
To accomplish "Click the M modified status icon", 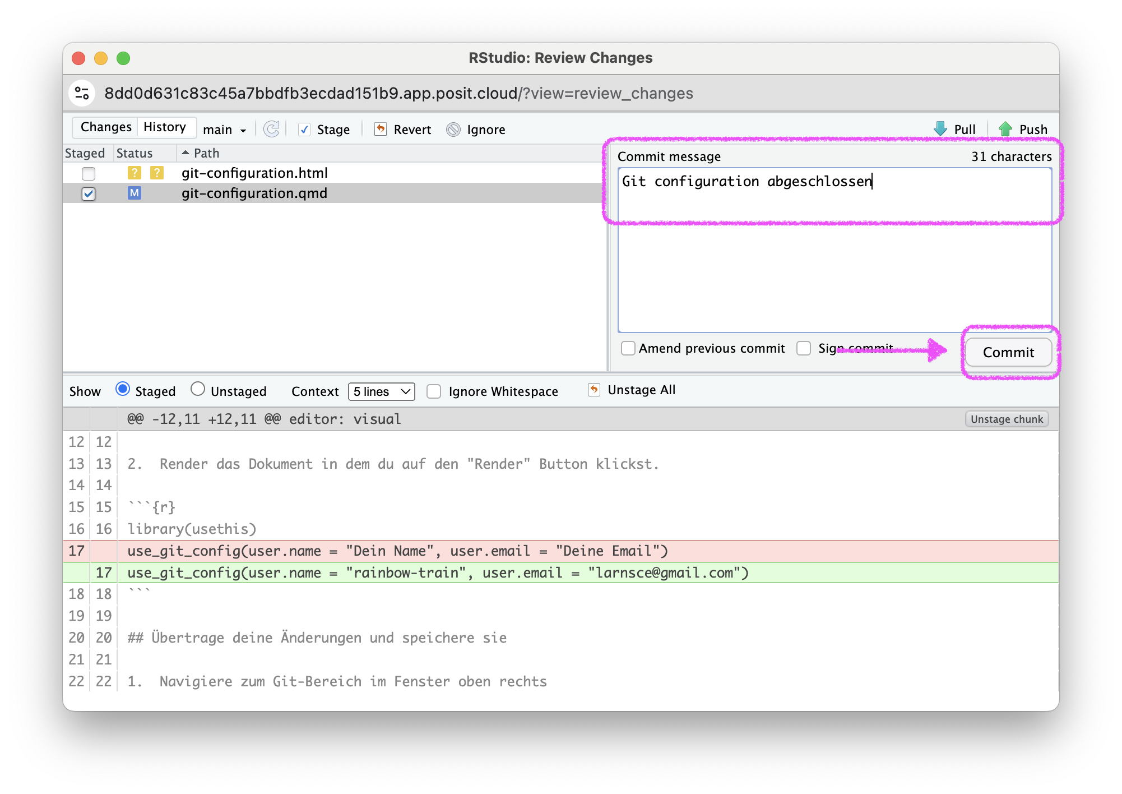I will coord(135,193).
